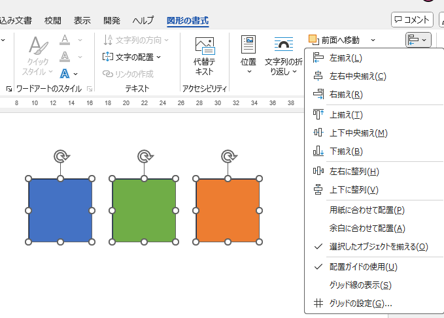This screenshot has width=444, height=318.
Task: Click green square's rotation handle
Action: point(145,156)
